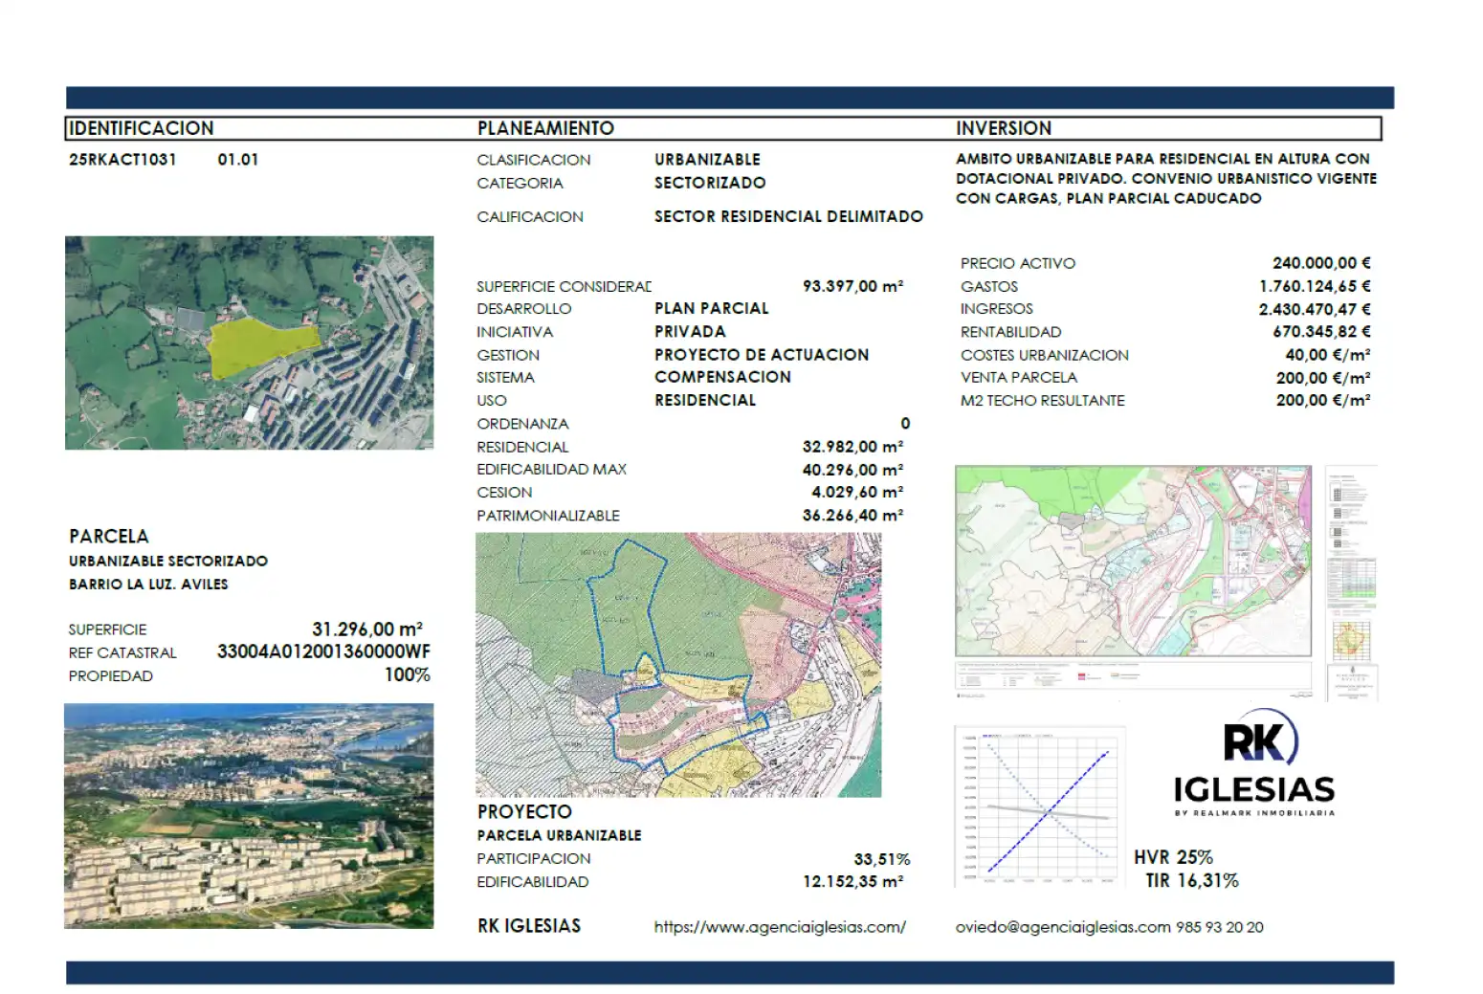Select the 40.296,00 m² edificabilidad max value
This screenshot has width=1483, height=994.
coord(852,470)
